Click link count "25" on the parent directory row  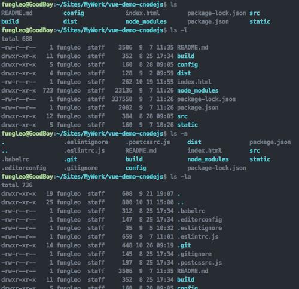pos(50,202)
